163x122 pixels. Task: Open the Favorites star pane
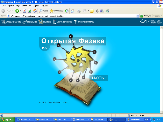tap(56, 11)
